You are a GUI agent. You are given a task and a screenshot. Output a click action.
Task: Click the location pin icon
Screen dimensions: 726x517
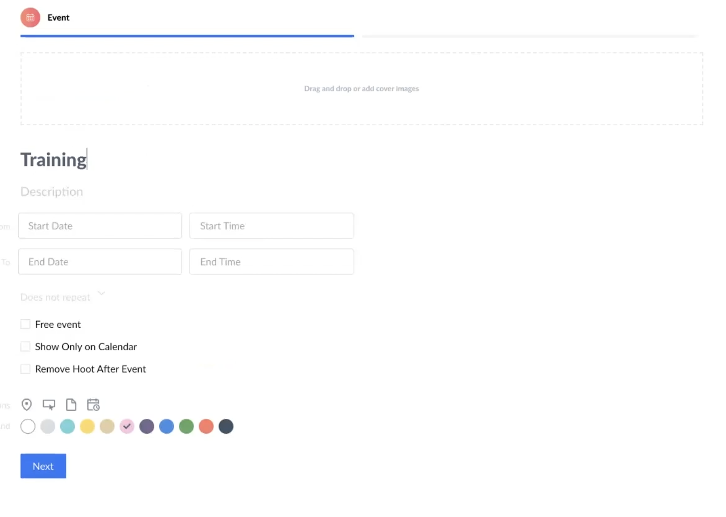point(27,404)
